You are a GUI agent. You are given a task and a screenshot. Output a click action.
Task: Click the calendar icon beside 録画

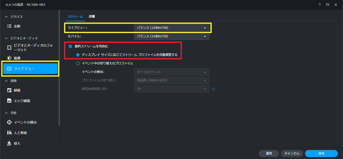pyautogui.click(x=9, y=90)
